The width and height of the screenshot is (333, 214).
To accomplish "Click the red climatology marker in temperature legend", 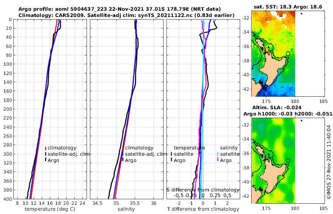I will (x=46, y=148).
